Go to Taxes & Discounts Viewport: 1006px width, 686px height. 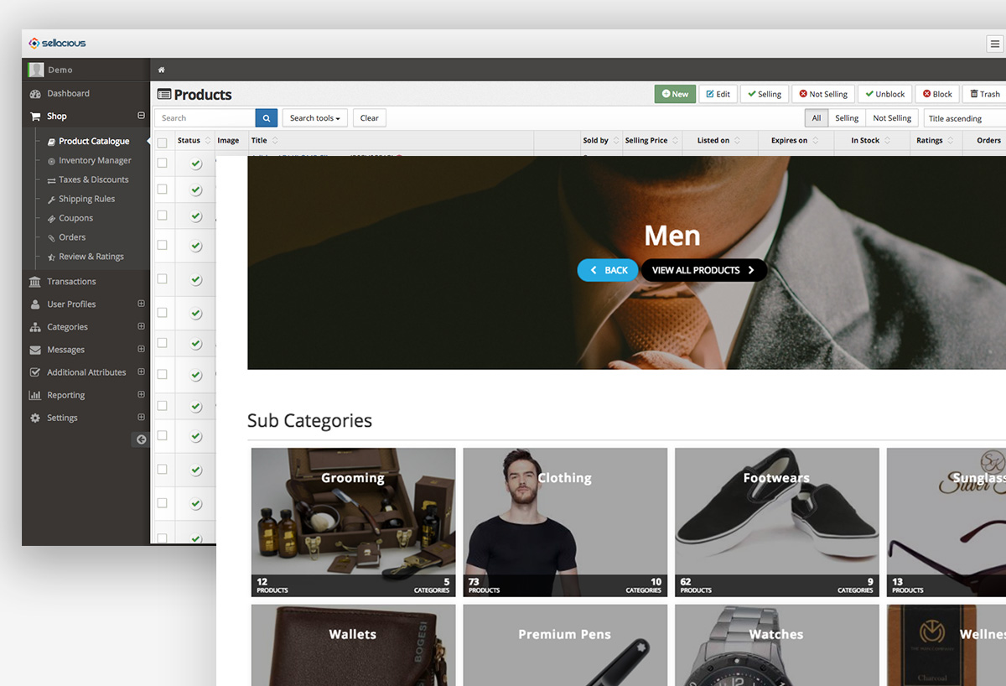(x=93, y=179)
